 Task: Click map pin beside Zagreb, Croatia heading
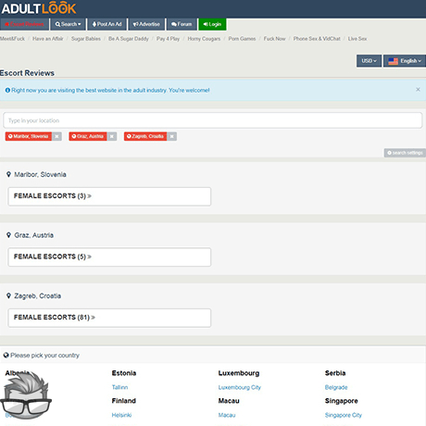8,295
